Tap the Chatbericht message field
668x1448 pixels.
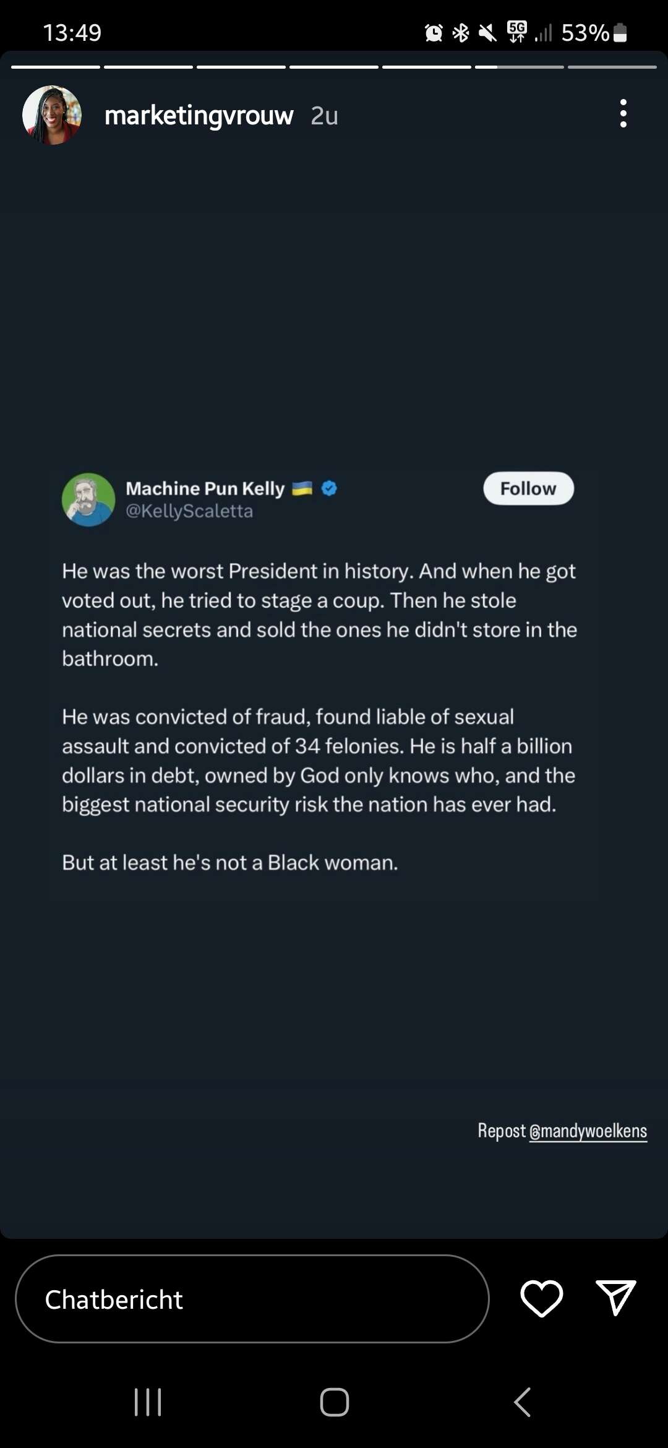pyautogui.click(x=252, y=1299)
